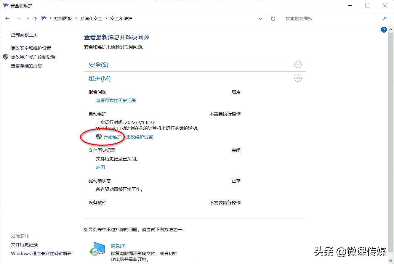This screenshot has height=264, width=394.
Task: Open help via the blue question mark icon
Action: point(384,29)
